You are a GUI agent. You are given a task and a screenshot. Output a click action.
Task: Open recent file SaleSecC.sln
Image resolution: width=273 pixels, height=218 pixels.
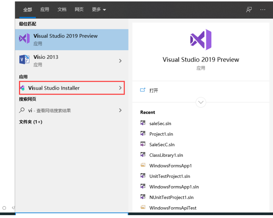(162, 144)
